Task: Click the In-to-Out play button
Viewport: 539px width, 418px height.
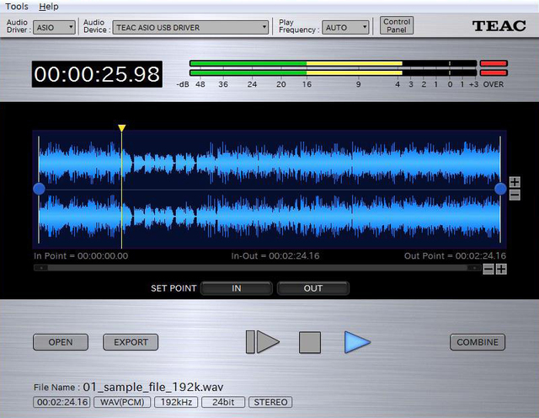Action: 263,342
